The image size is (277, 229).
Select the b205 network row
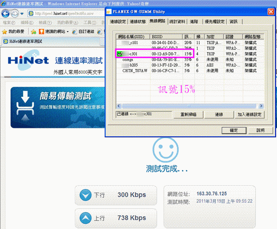pos(190,65)
